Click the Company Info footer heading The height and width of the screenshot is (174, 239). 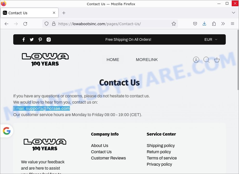105,134
